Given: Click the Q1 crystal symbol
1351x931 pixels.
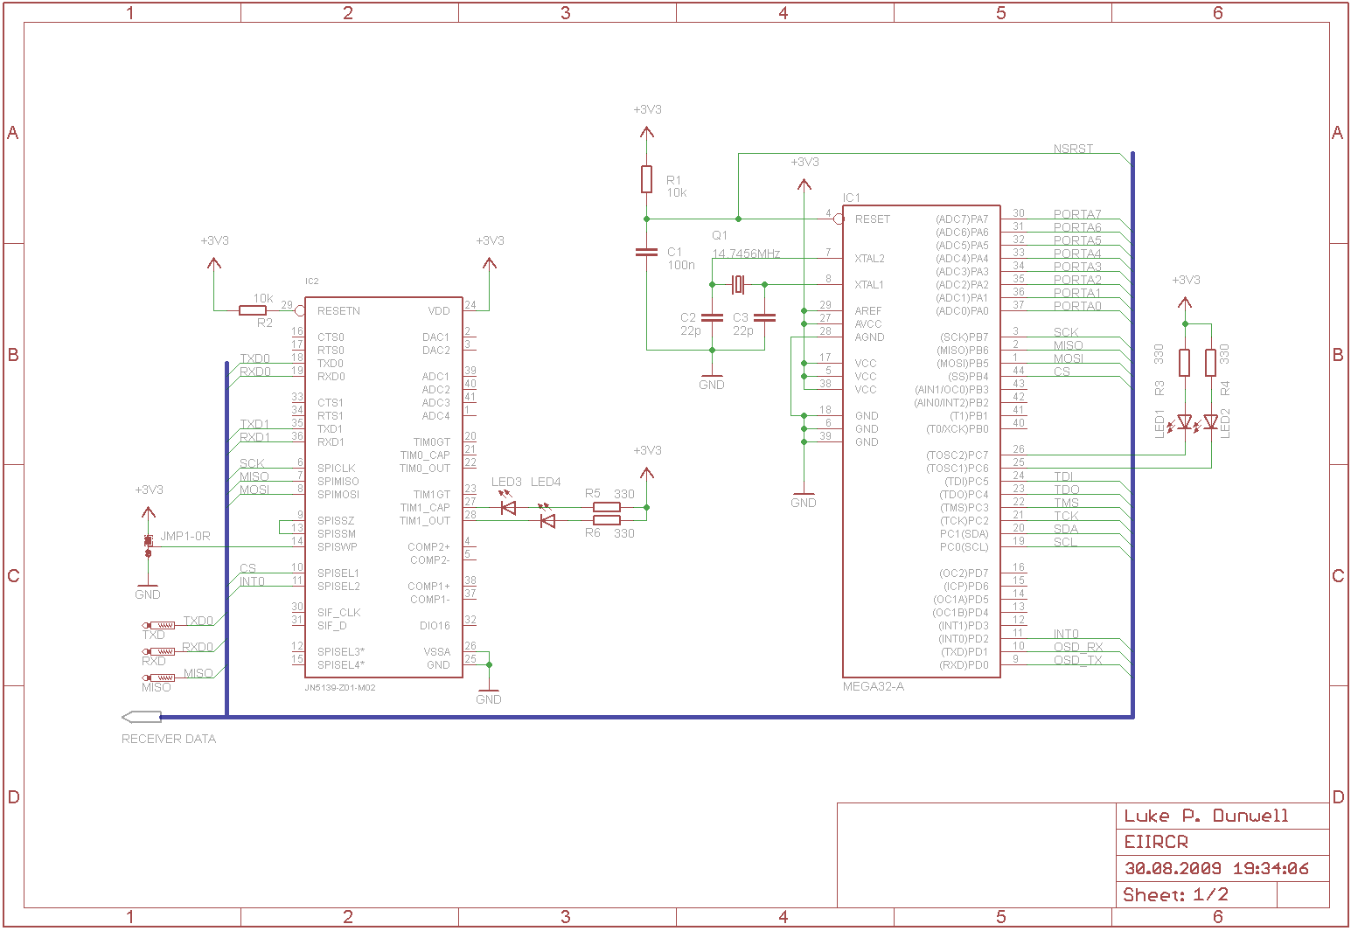Looking at the screenshot, I should tap(738, 284).
